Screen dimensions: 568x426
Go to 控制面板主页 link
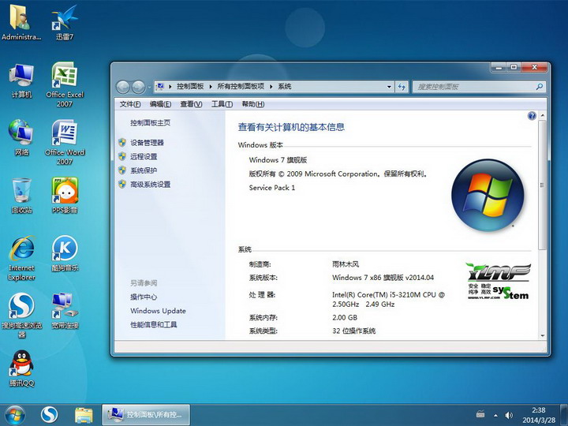[151, 123]
